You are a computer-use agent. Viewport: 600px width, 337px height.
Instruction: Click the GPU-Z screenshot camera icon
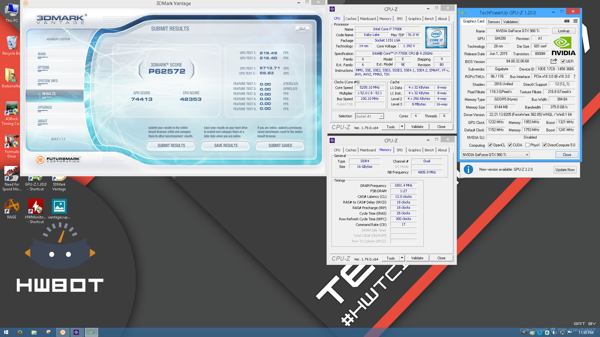point(567,21)
